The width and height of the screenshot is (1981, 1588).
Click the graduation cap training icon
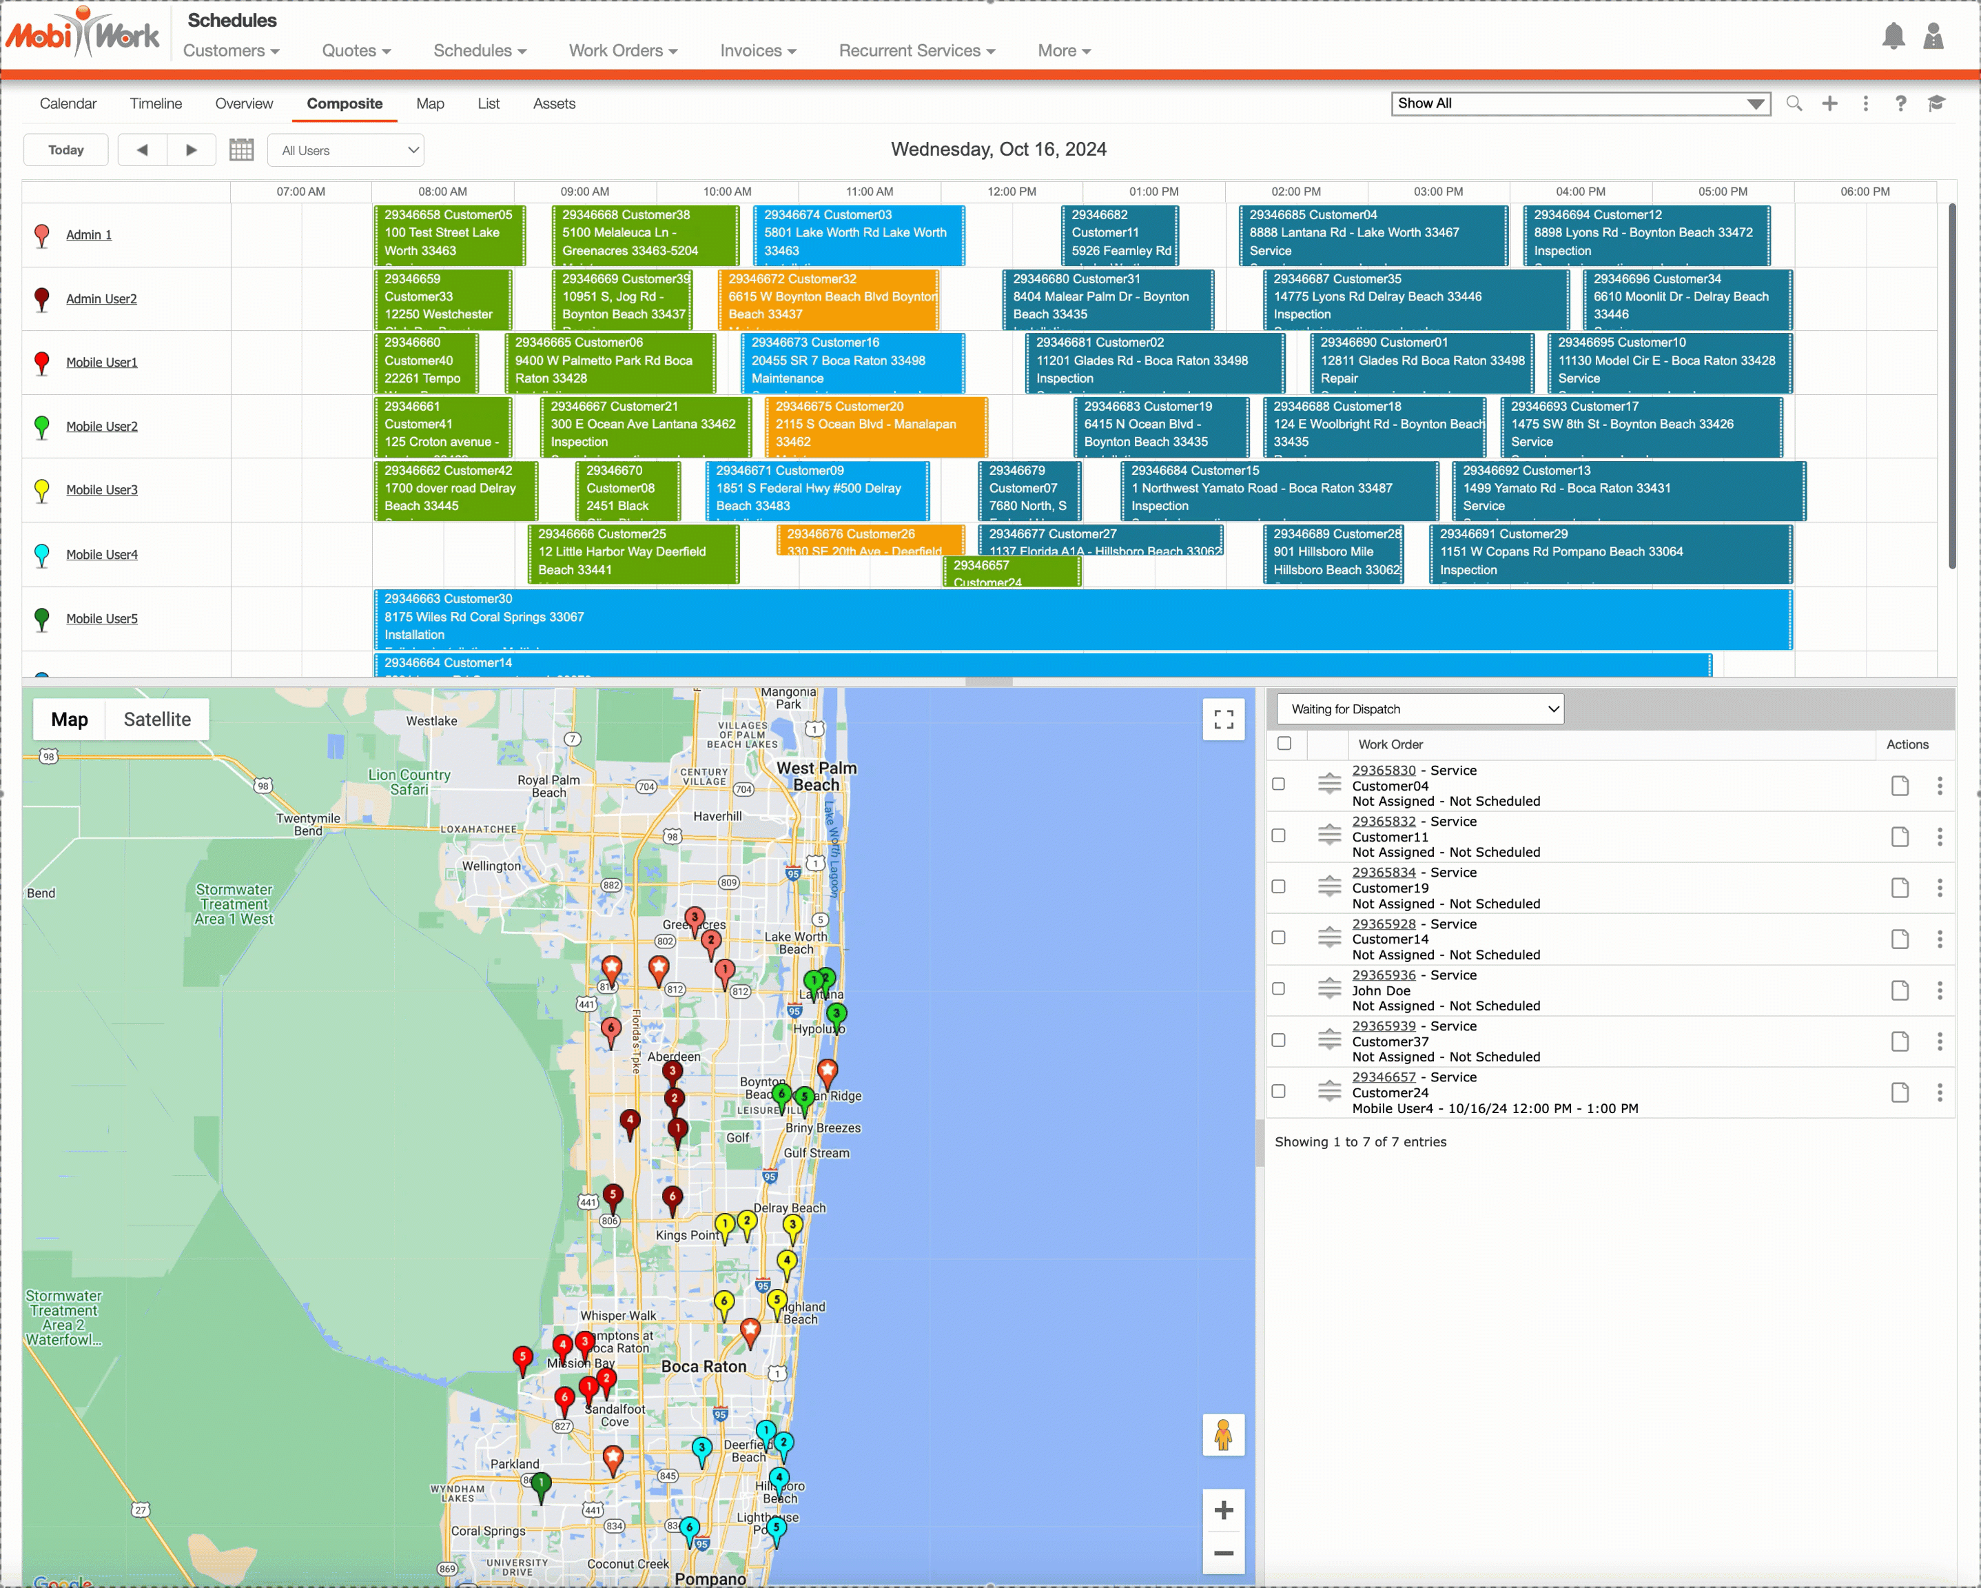[x=1937, y=104]
